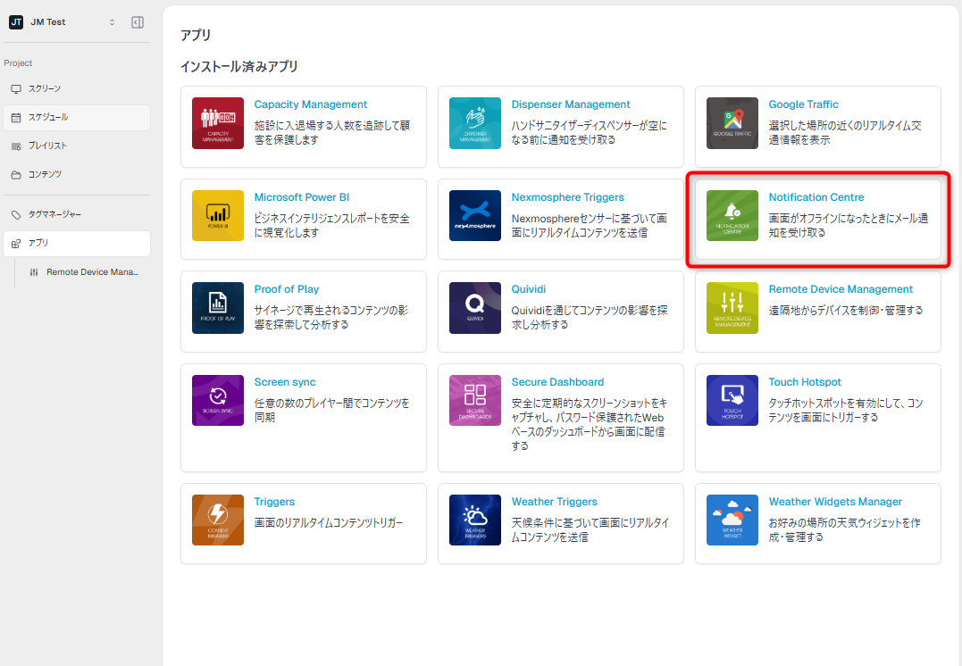
Task: Click description starting お好みの場所の天気
Action: coord(844,529)
